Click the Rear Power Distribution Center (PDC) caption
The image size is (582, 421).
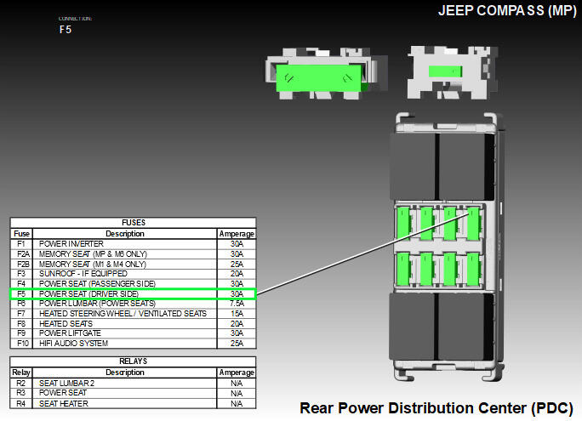click(436, 408)
